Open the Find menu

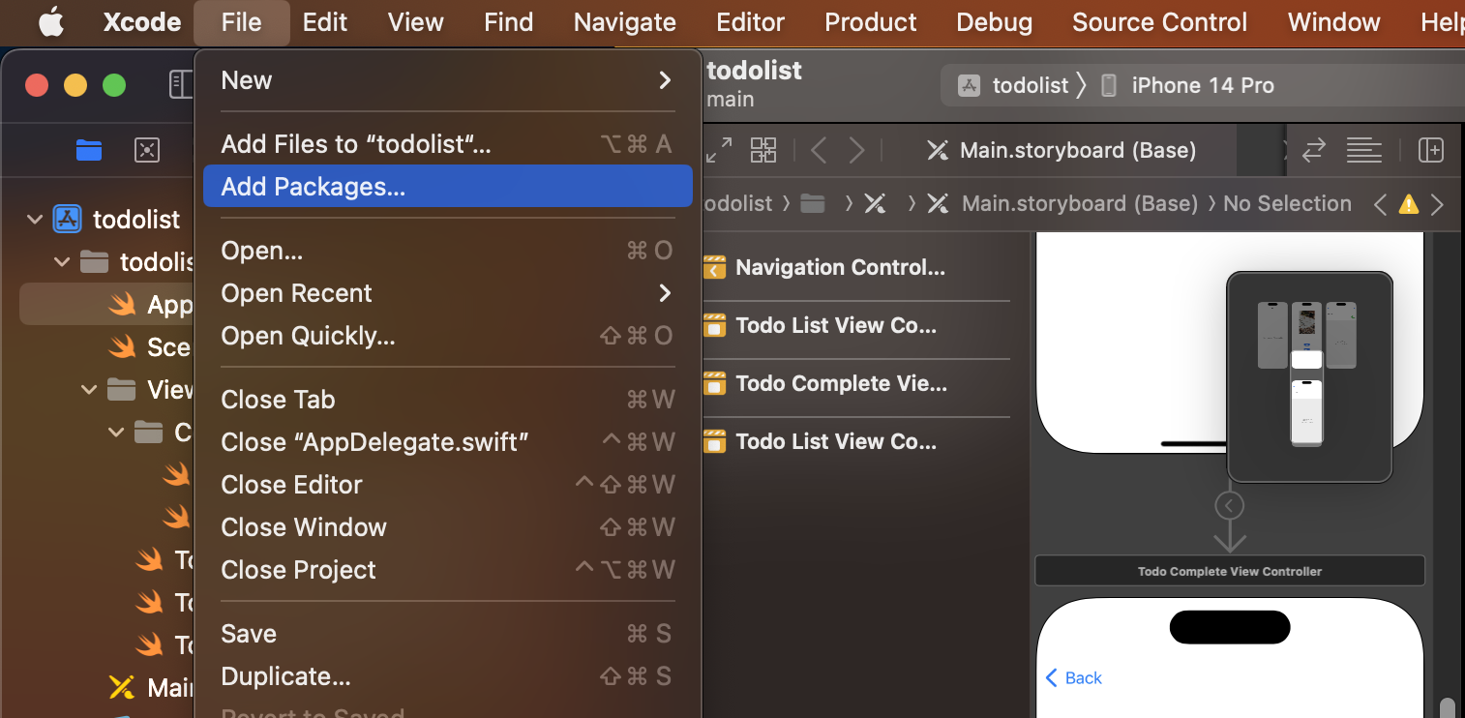(509, 22)
